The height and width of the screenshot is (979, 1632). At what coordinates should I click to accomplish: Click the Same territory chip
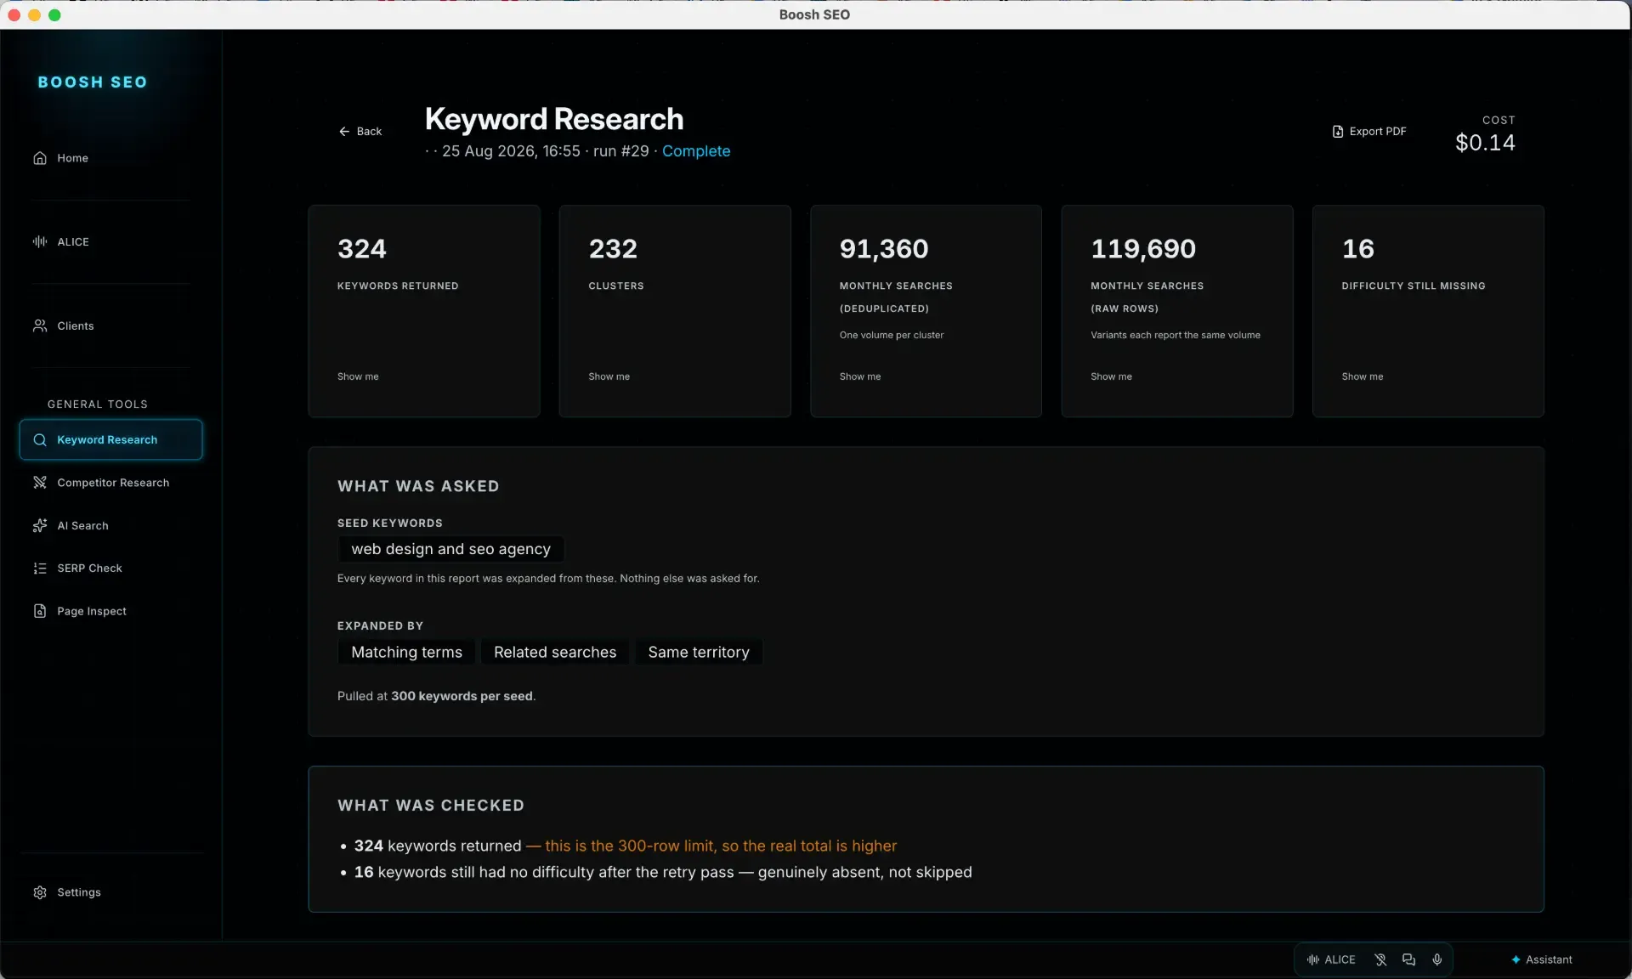pos(699,652)
